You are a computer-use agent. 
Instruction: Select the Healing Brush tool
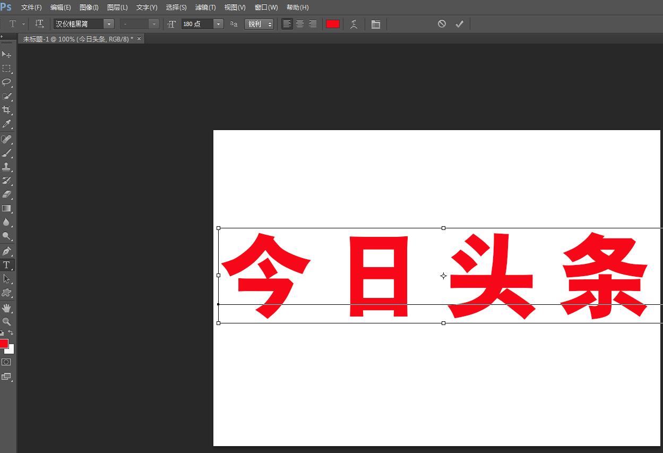click(6, 139)
